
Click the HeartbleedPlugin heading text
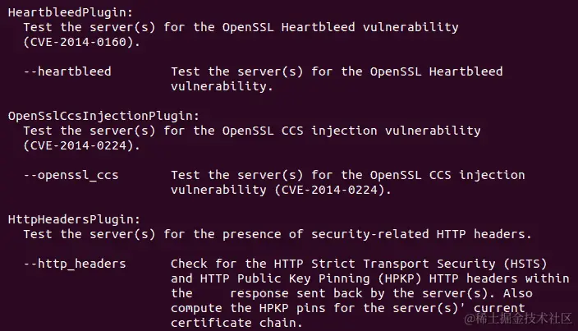click(x=71, y=12)
